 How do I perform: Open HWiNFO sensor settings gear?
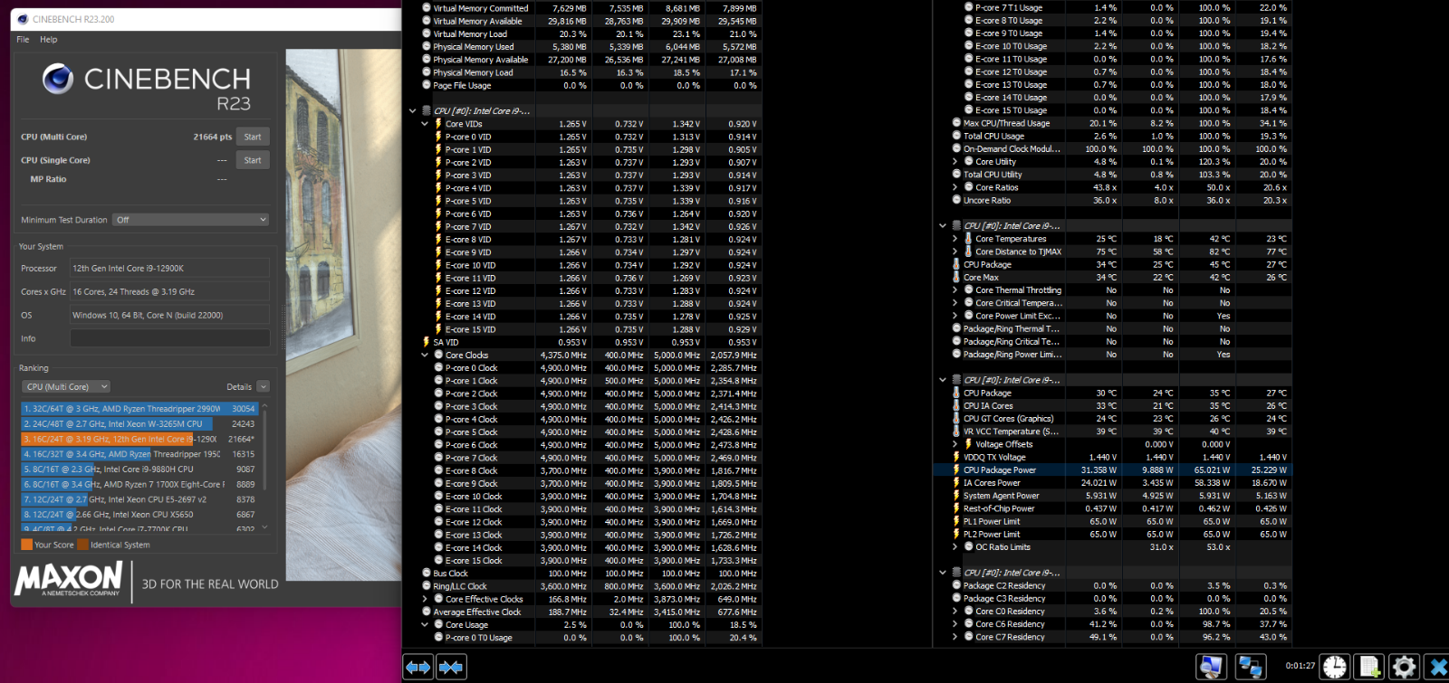[1404, 668]
